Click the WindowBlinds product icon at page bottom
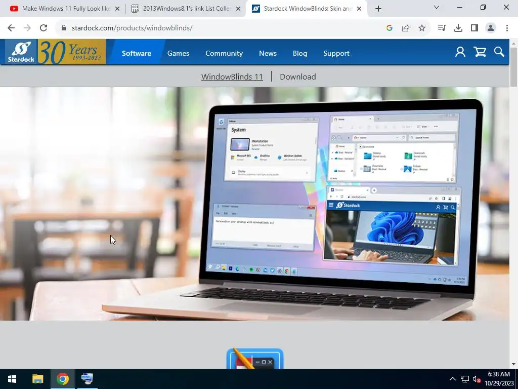 255,359
